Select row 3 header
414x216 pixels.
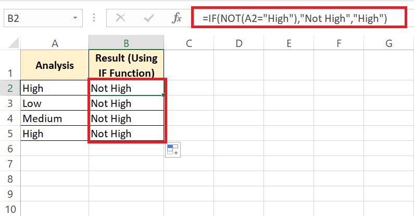click(x=10, y=103)
